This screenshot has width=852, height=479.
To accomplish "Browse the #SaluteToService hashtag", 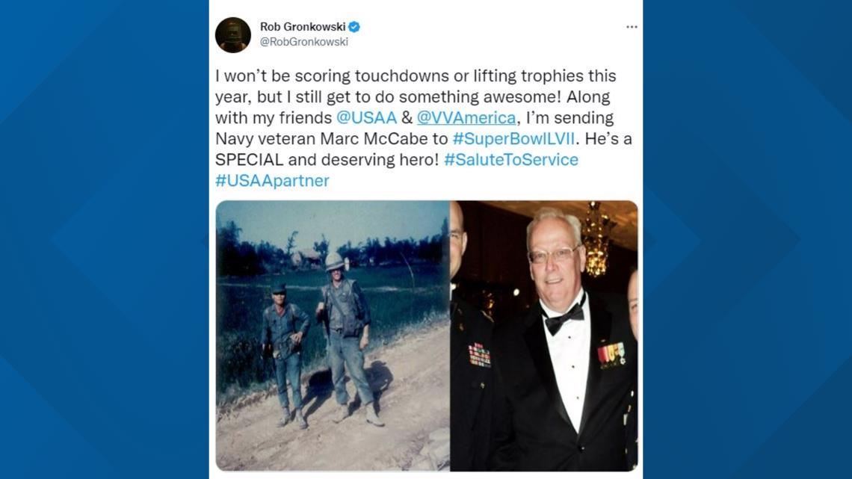I will [511, 160].
